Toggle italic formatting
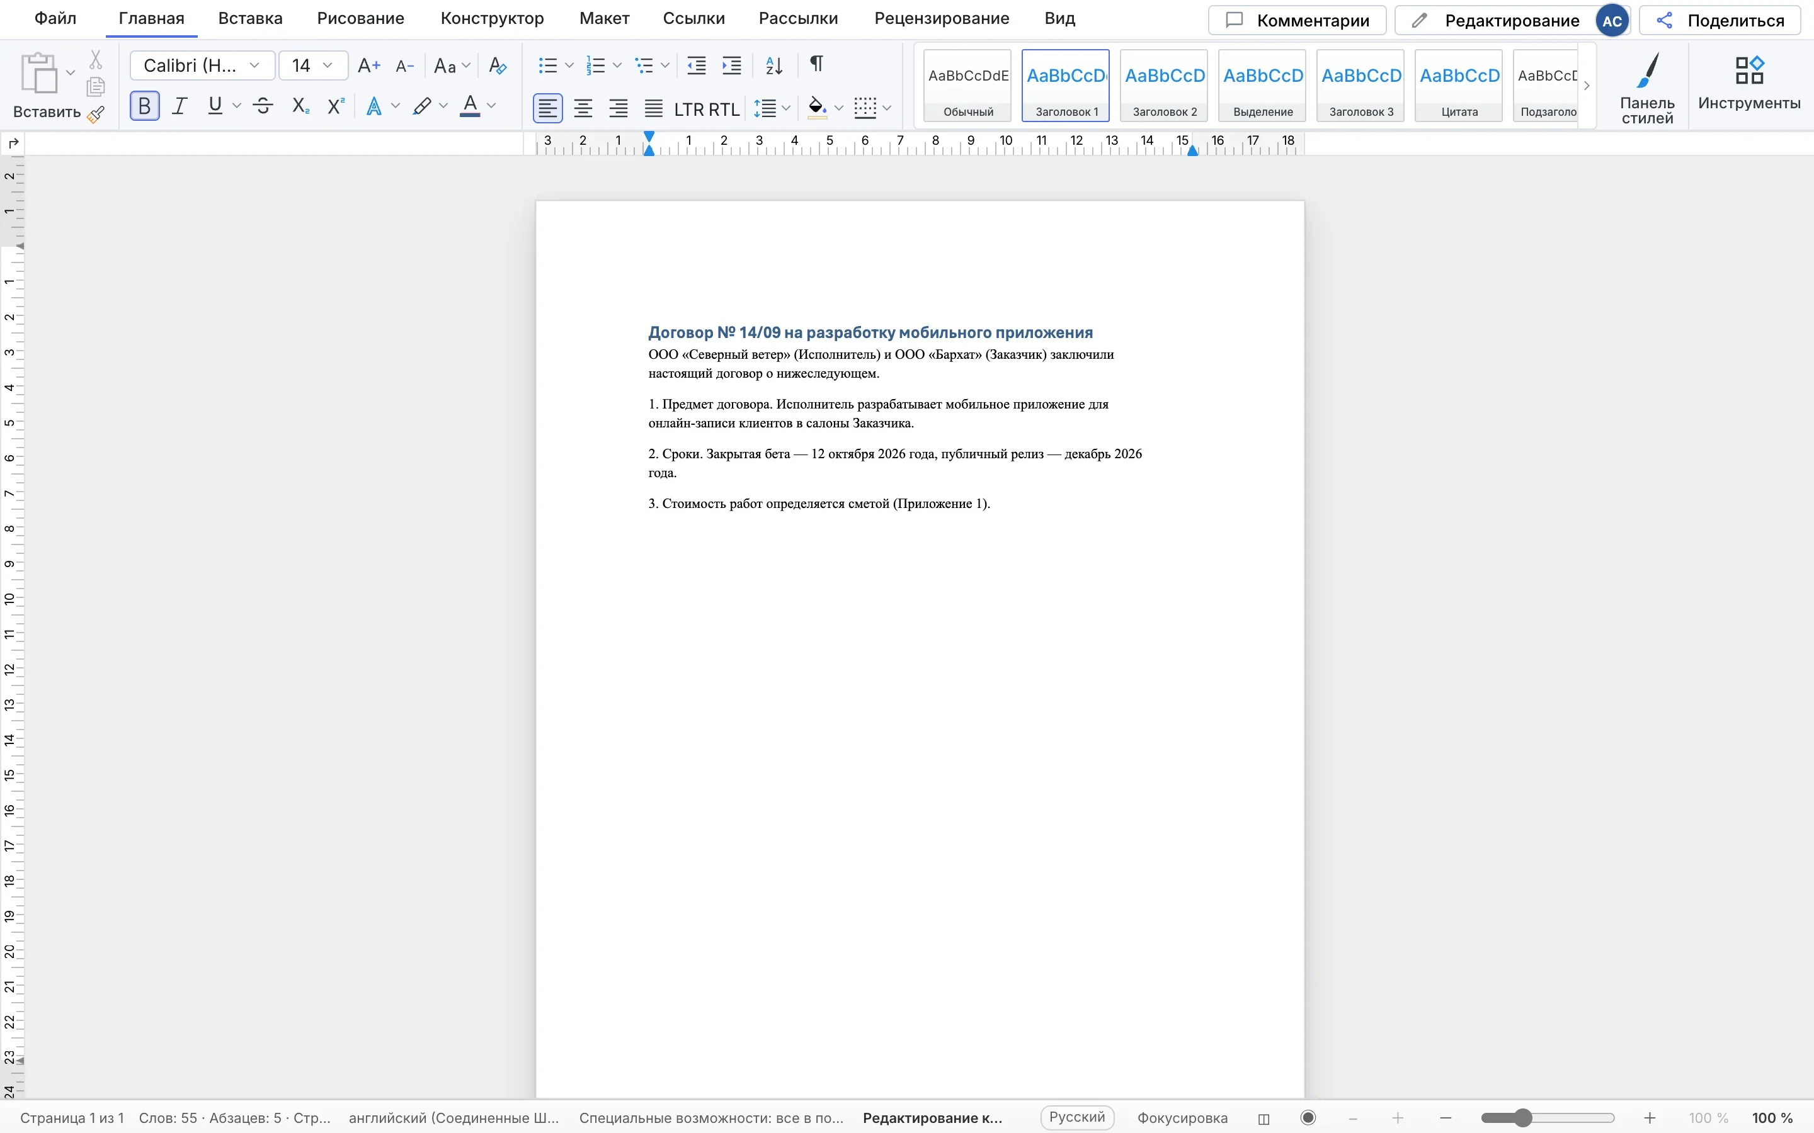This screenshot has height=1133, width=1814. coord(179,106)
